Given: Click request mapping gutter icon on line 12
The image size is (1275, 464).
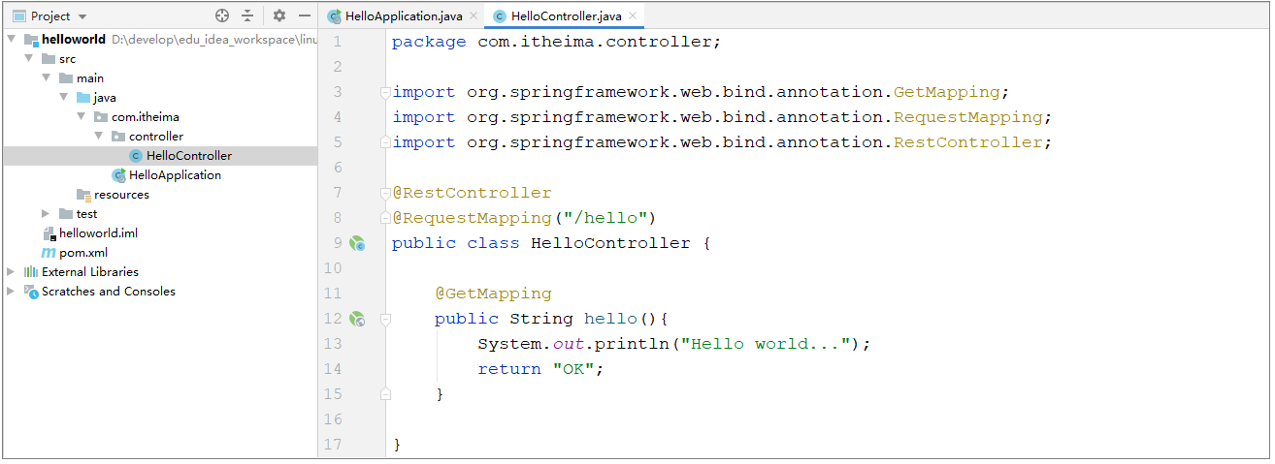Looking at the screenshot, I should pyautogui.click(x=357, y=319).
